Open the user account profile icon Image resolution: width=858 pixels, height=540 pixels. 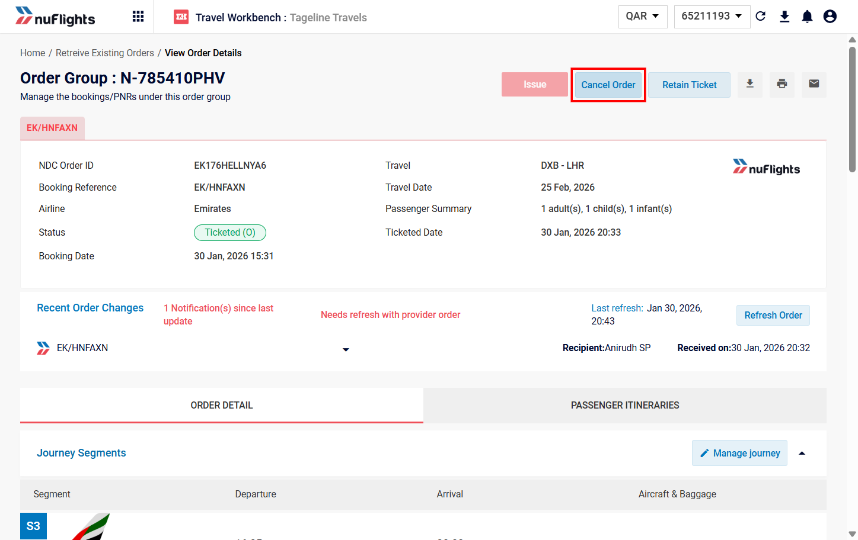(x=830, y=17)
